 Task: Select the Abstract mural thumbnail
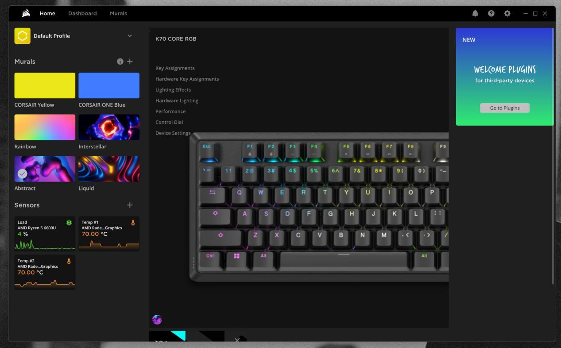point(45,169)
